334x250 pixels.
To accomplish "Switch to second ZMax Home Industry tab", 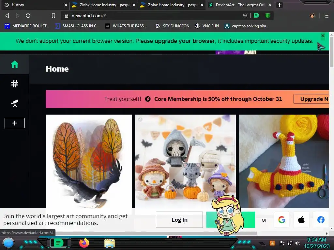I will pos(172,5).
